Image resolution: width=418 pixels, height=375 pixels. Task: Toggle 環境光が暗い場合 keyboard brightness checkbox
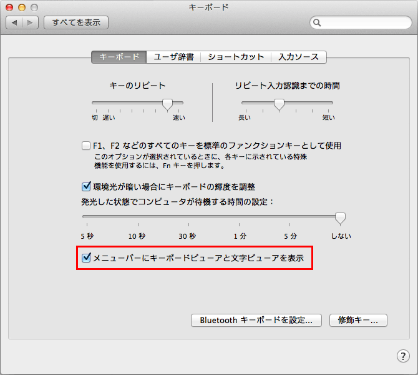pyautogui.click(x=86, y=186)
